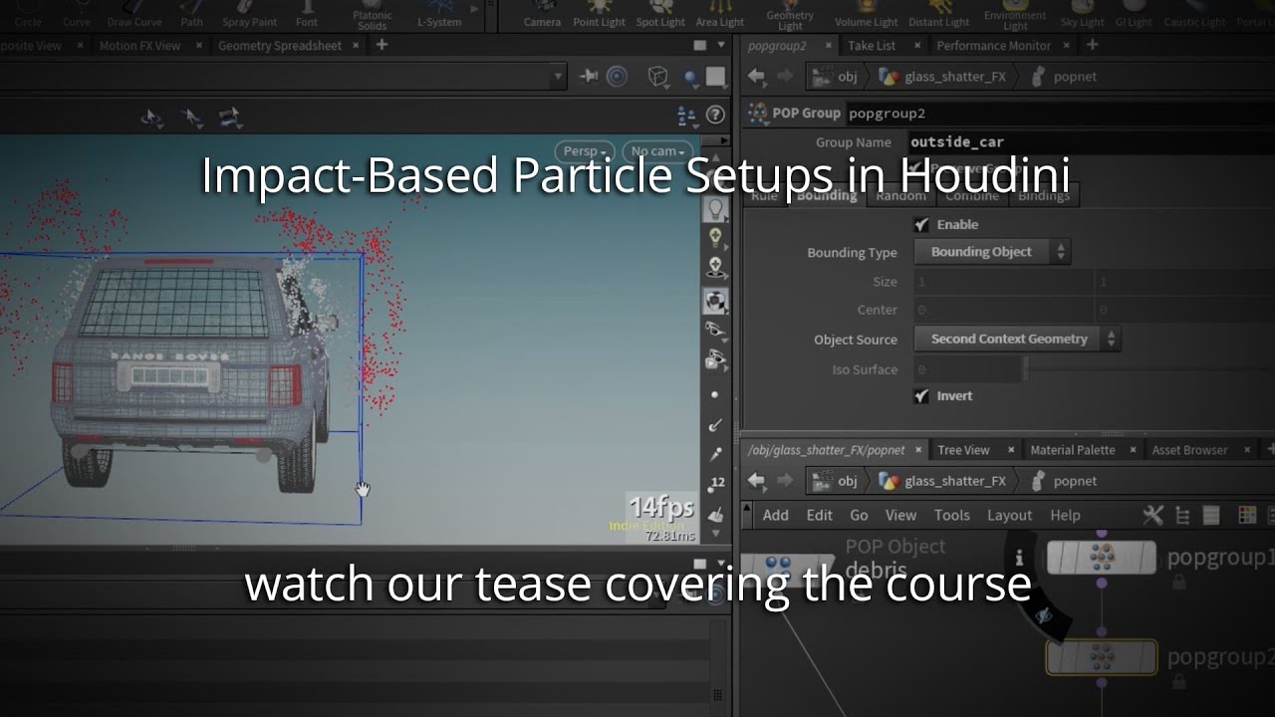Click obj in the network editor path
The width and height of the screenshot is (1275, 717).
click(x=847, y=481)
